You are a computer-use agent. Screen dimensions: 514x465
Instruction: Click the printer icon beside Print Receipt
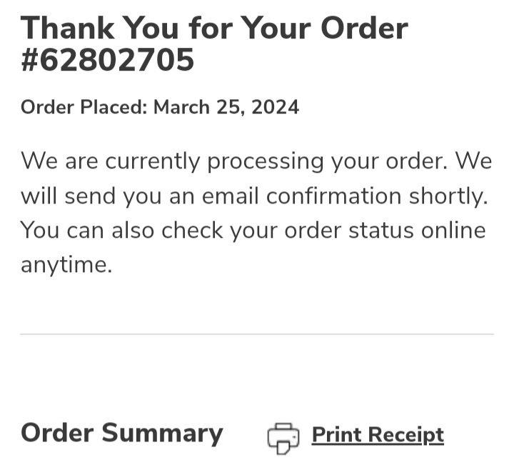point(283,437)
